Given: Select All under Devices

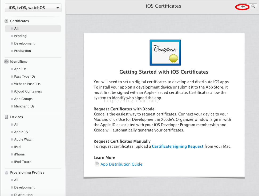Looking at the screenshot, I should click(16, 125).
